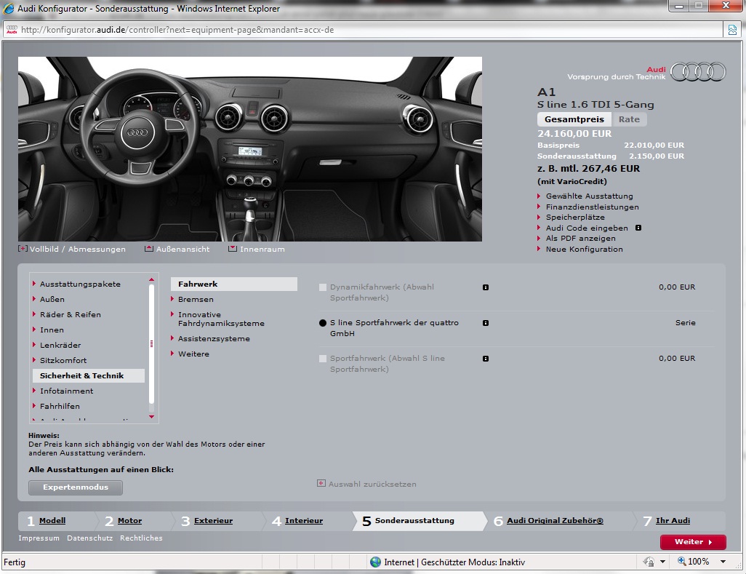Select Sicherheit & Technik category

[x=89, y=375]
